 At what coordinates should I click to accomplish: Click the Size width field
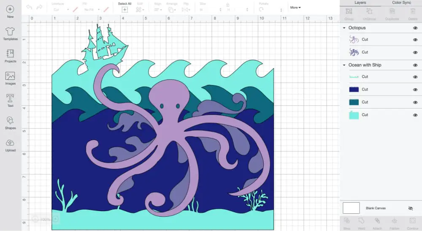click(211, 10)
